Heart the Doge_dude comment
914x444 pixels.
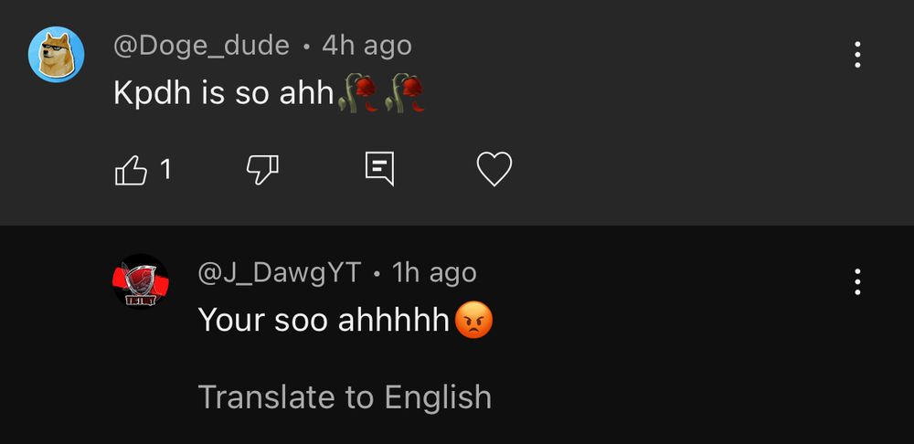[494, 169]
